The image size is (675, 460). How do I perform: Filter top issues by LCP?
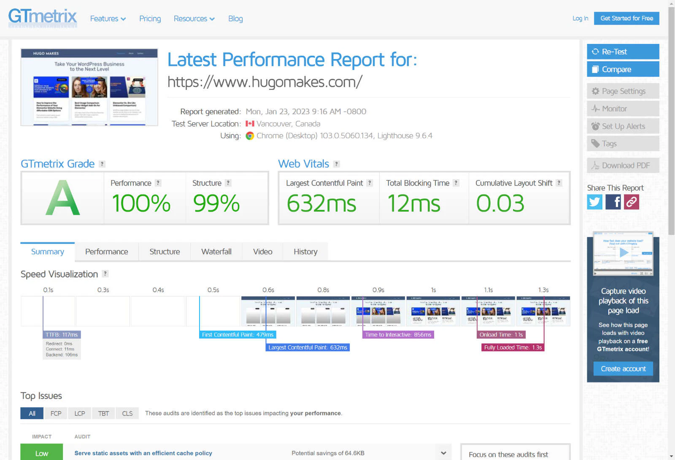click(80, 413)
